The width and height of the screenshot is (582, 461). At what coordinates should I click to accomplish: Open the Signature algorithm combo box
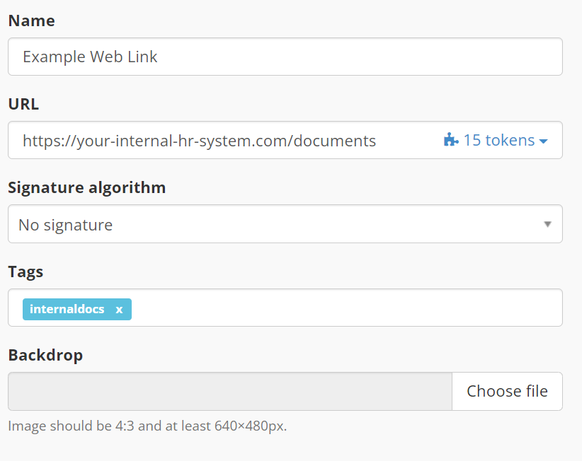pos(285,224)
